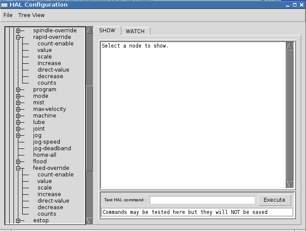Collapse the rapid-override tree node
This screenshot has height=231, width=306.
tap(18, 37)
